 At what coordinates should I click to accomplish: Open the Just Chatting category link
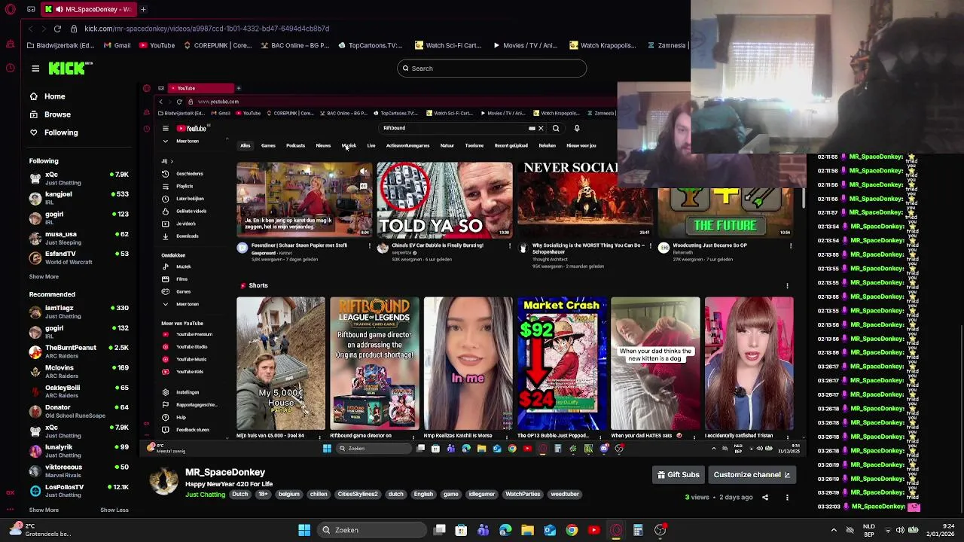point(205,495)
